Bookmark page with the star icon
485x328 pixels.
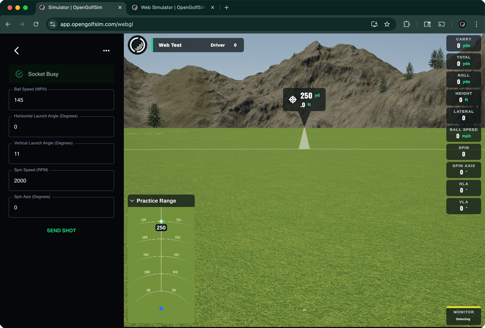click(387, 24)
